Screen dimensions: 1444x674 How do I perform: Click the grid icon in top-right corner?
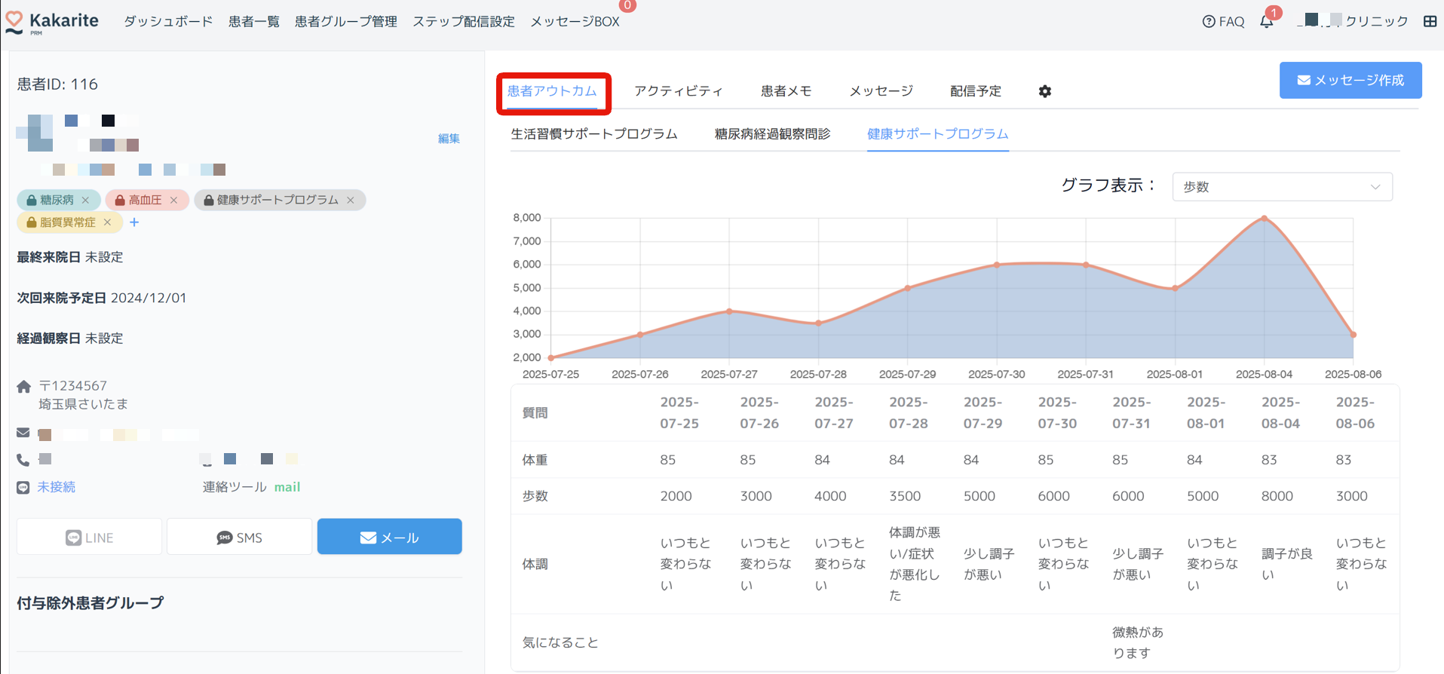coord(1430,22)
